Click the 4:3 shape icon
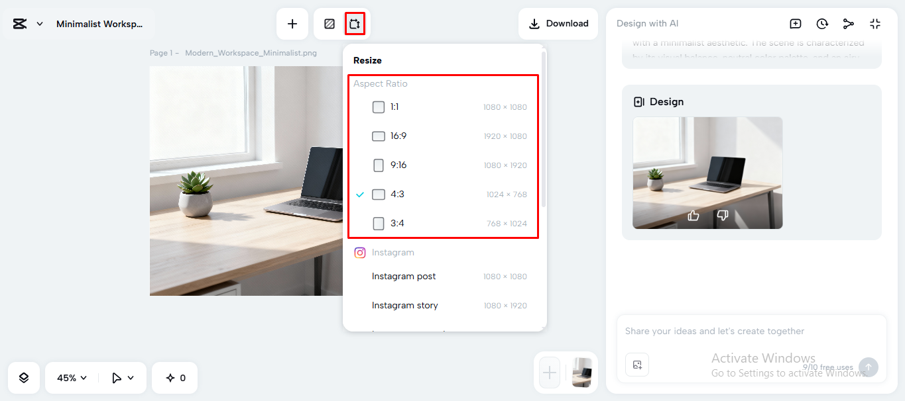Viewport: 905px width, 401px height. (379, 195)
